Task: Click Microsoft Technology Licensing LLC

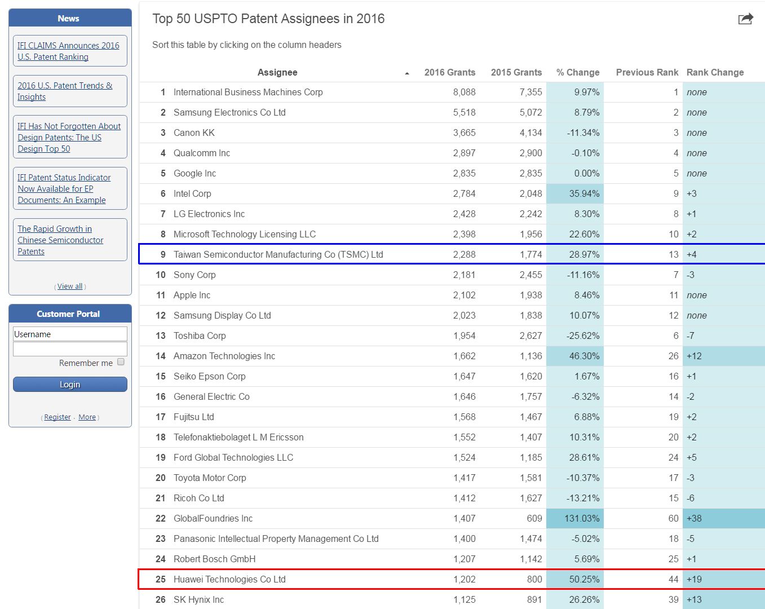Action: pyautogui.click(x=245, y=234)
